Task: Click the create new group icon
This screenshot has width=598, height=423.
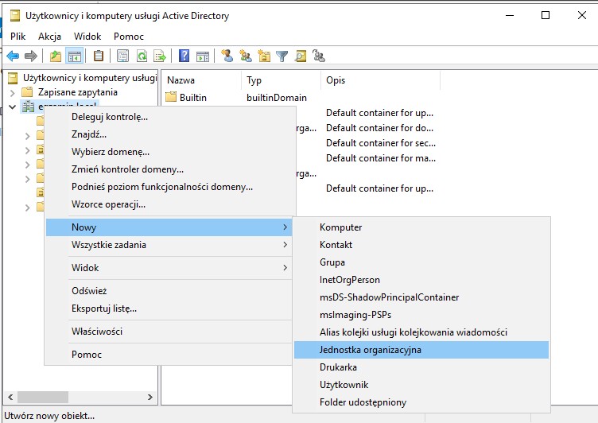Action: pos(245,56)
